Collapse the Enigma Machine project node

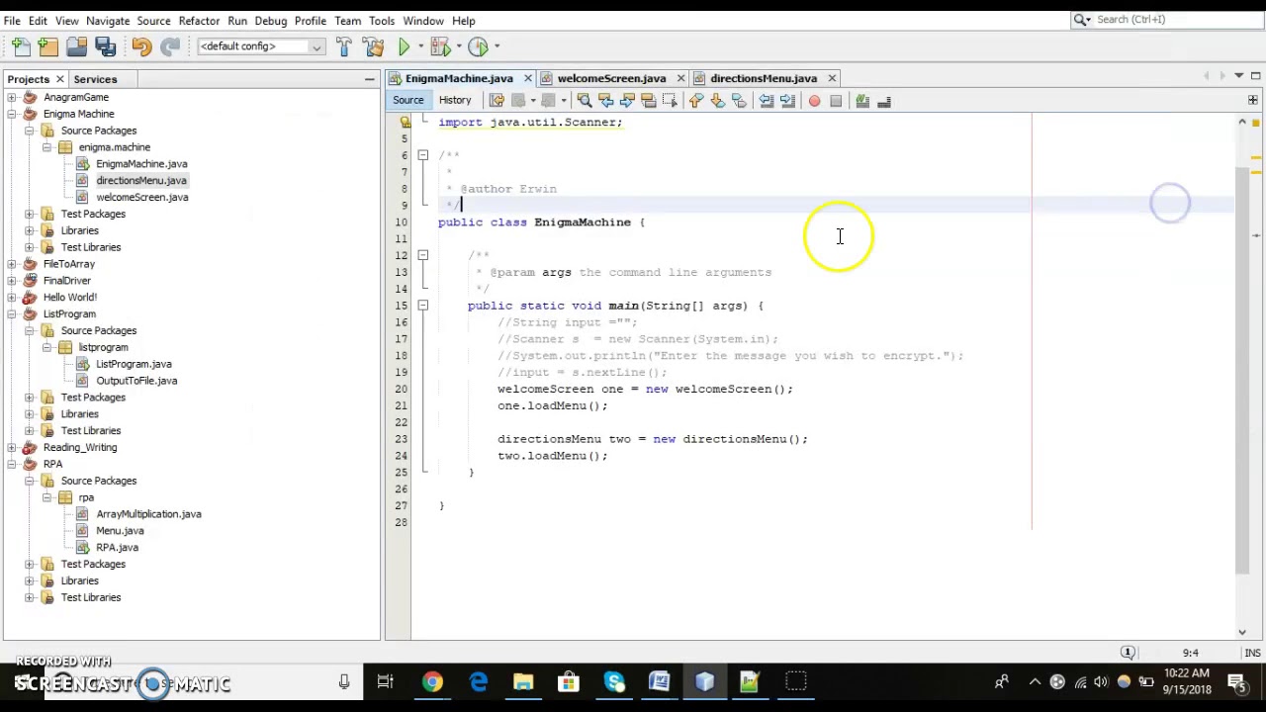(11, 114)
